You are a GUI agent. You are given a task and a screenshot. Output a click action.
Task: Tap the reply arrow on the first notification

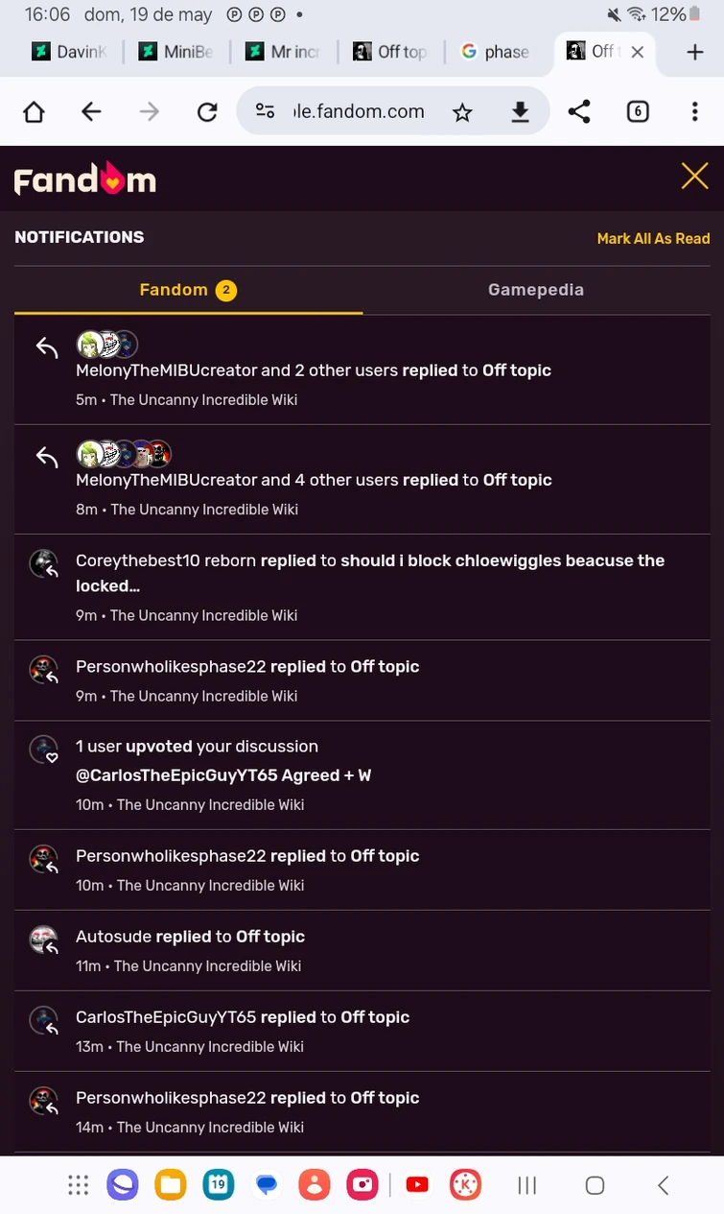[x=46, y=347]
